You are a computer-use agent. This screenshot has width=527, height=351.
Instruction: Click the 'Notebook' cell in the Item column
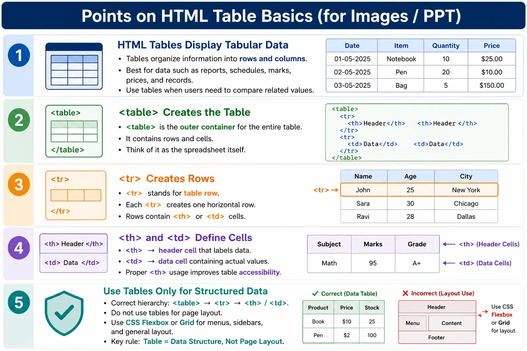[x=401, y=59]
